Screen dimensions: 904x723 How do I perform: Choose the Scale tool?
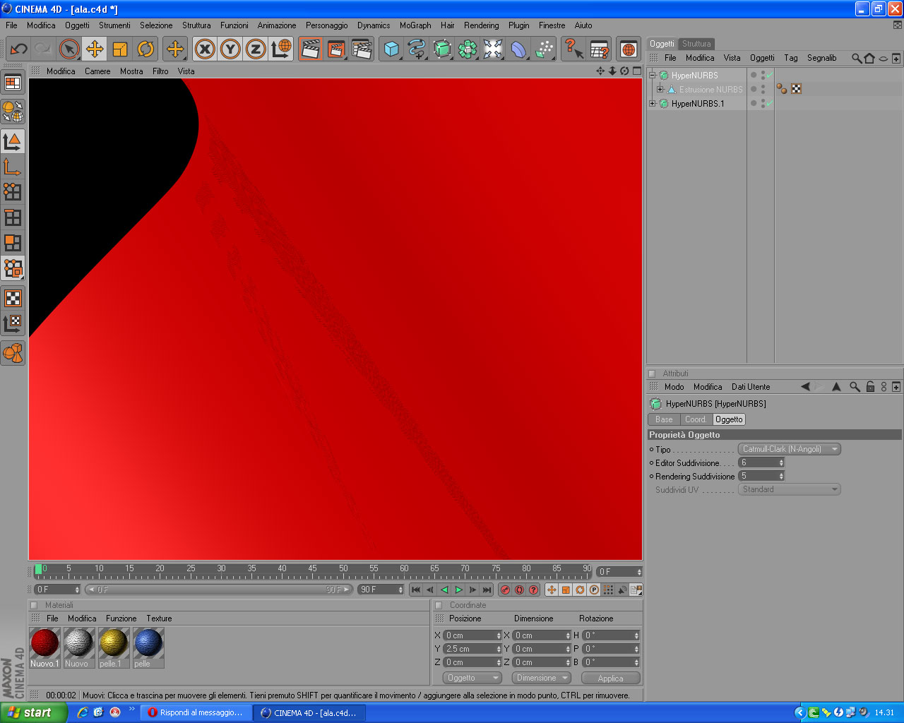point(120,49)
